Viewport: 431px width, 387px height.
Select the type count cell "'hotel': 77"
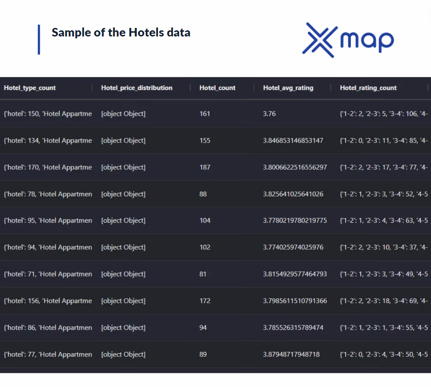click(x=48, y=354)
